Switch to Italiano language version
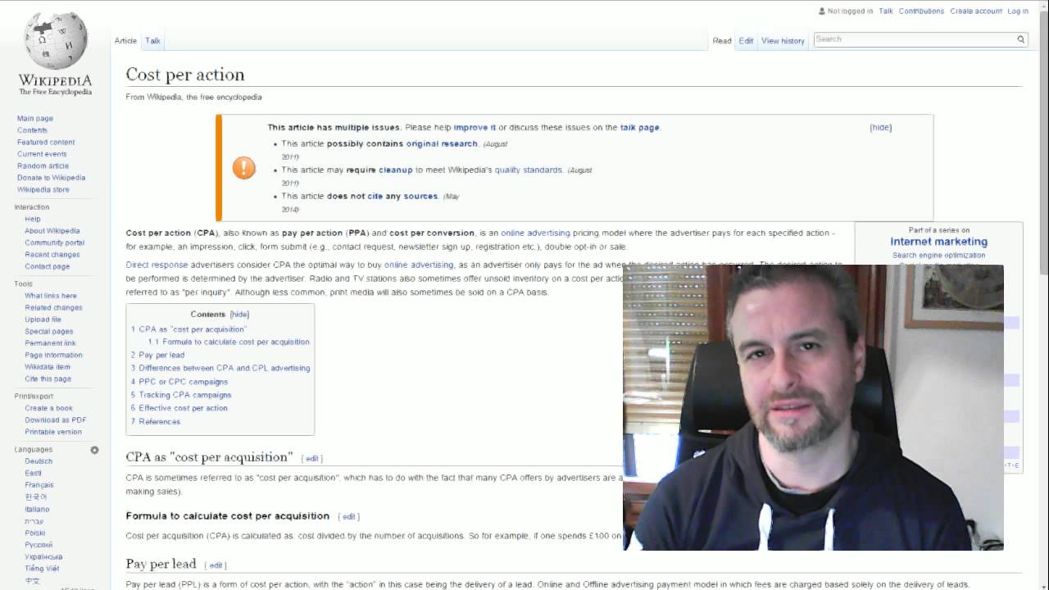Screen dimensions: 1049x590 coord(37,510)
